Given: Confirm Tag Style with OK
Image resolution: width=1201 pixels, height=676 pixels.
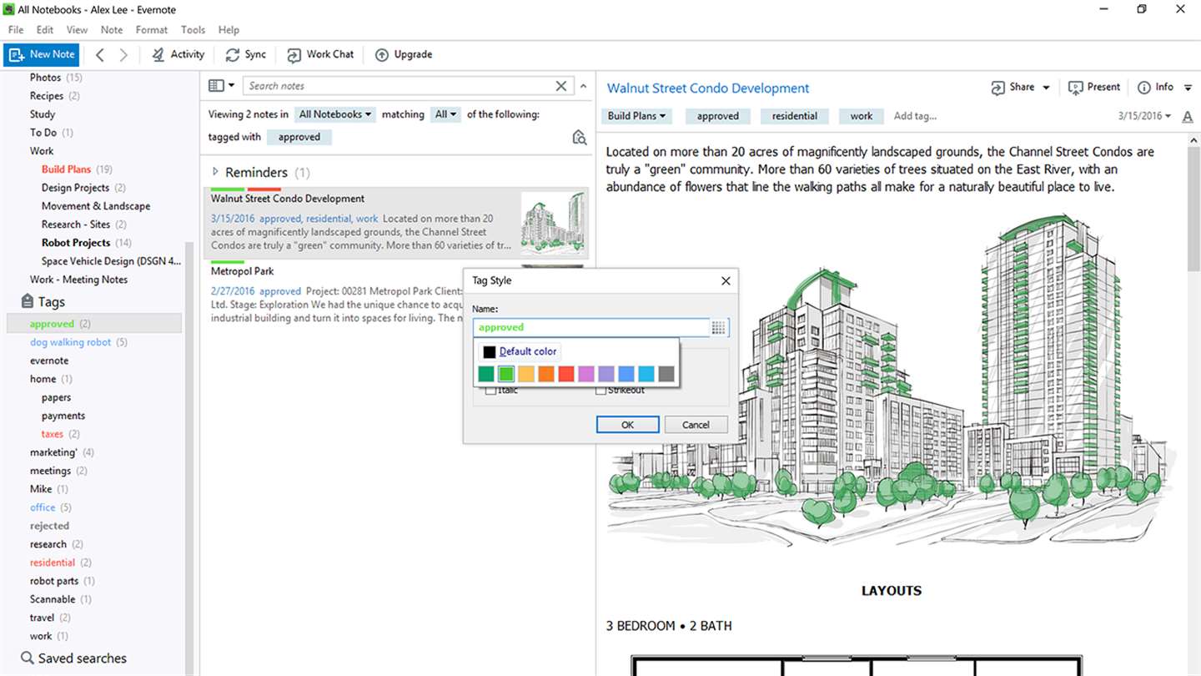Looking at the screenshot, I should 628,425.
